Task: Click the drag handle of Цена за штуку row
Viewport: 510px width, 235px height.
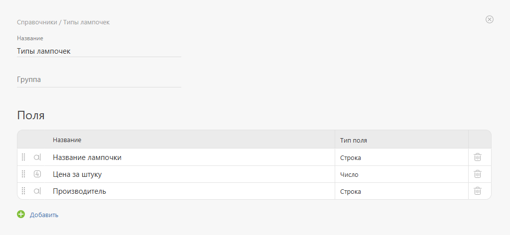Action: click(x=23, y=174)
